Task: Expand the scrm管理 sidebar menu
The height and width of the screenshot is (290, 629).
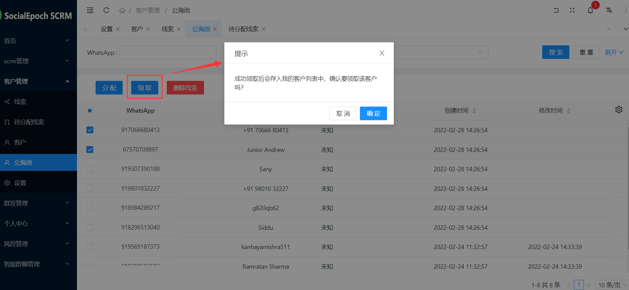Action: click(x=38, y=61)
